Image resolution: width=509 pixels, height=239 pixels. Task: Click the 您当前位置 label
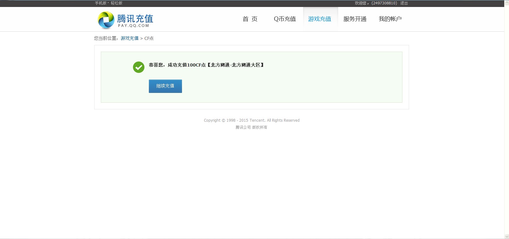pos(106,38)
